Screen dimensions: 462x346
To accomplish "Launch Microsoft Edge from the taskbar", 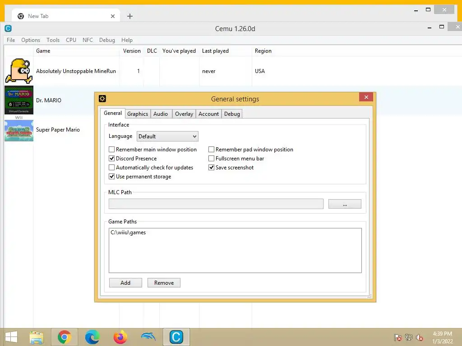I will coord(92,337).
